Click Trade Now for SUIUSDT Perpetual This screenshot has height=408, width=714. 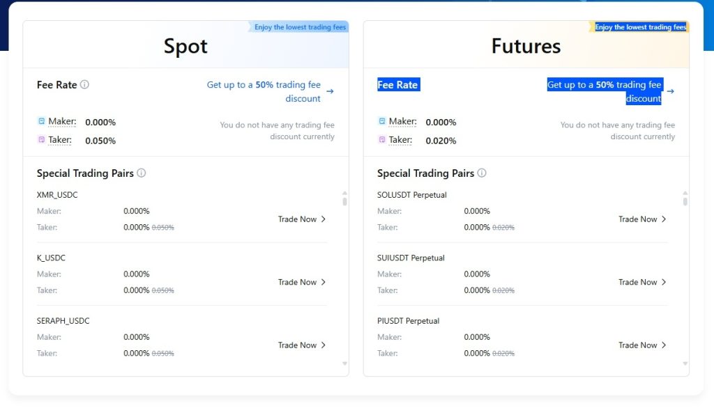pos(637,282)
